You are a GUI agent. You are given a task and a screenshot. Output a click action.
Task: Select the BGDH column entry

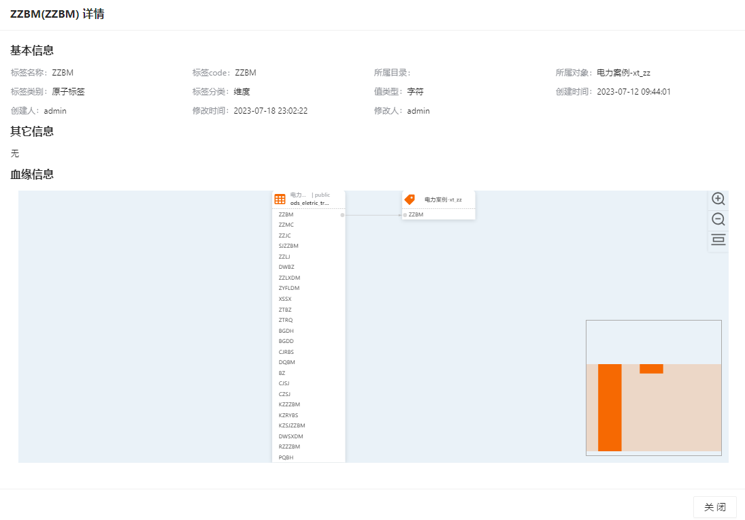pyautogui.click(x=286, y=331)
